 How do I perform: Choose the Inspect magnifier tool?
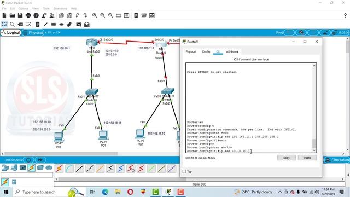(12, 24)
